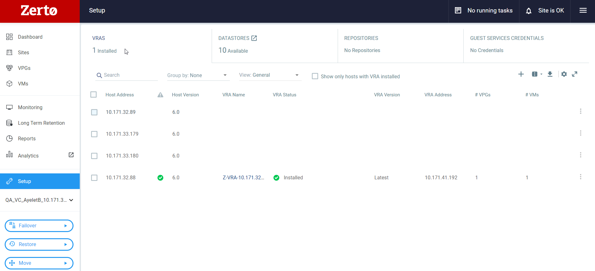The width and height of the screenshot is (595, 271).
Task: Switch to the Datastores tab
Action: click(x=275, y=46)
